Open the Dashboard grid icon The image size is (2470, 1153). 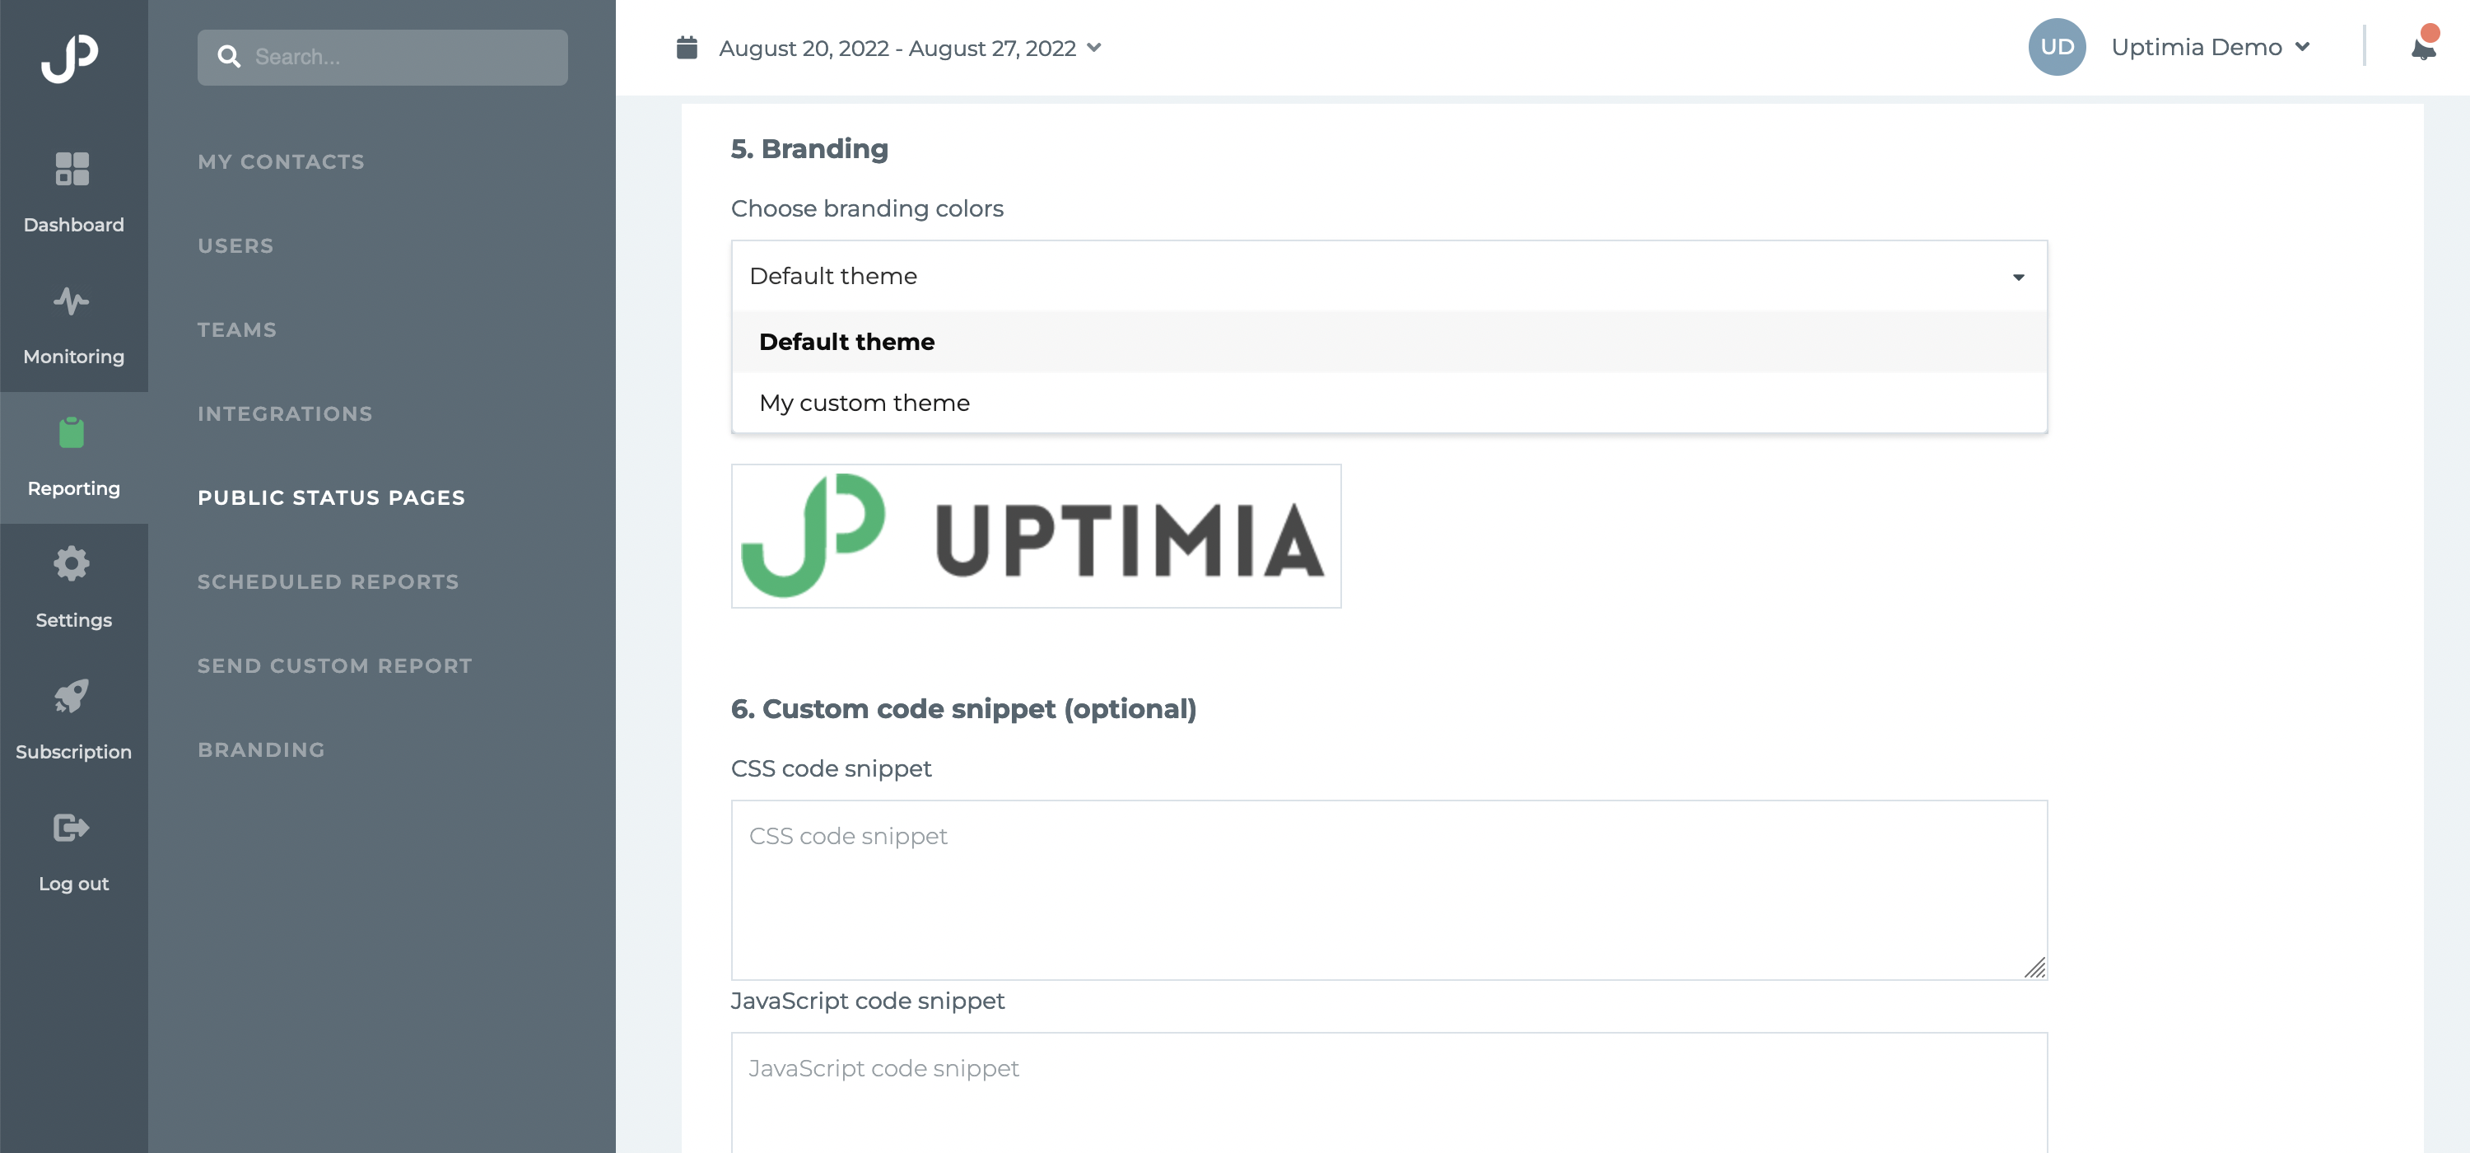click(x=72, y=169)
